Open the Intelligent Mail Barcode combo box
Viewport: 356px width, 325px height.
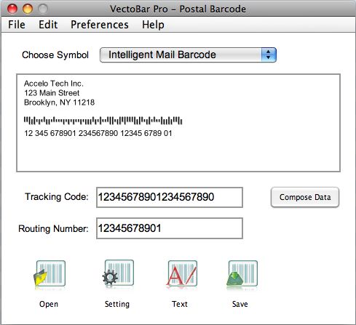point(188,55)
